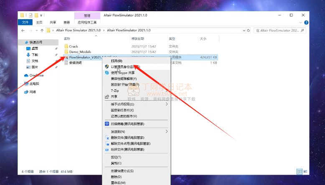Click the 管理 contextual tab header
This screenshot has height=185, width=325.
[87, 16]
